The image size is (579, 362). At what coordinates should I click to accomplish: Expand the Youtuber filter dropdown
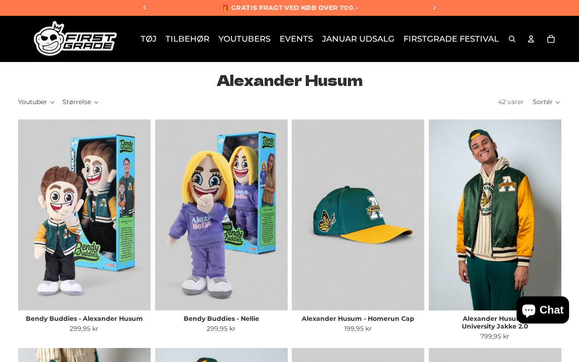coord(36,102)
